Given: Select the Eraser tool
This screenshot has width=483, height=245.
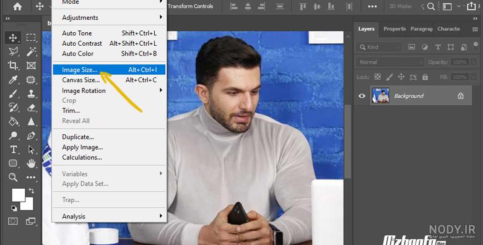Looking at the screenshot, I should [31, 108].
